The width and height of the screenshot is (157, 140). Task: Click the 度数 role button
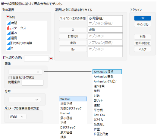[x=73, y=43]
